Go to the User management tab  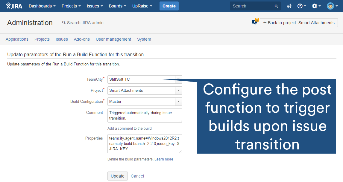pos(113,39)
